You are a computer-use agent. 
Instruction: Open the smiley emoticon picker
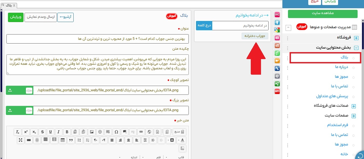coord(100,132)
